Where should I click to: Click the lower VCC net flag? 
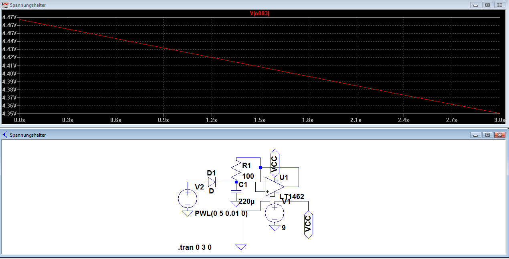coord(308,224)
